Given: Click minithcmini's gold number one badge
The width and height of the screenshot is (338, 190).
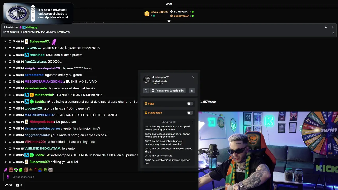Looking at the screenshot, I should coord(32,95).
